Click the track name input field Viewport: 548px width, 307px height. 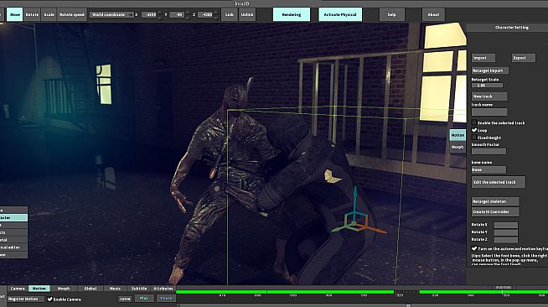coord(489,112)
